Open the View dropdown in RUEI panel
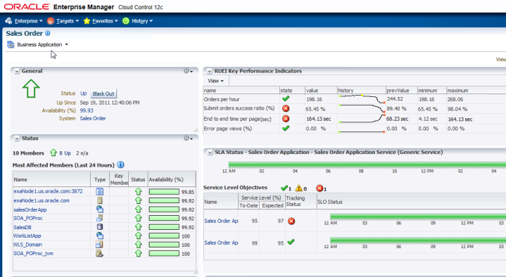The image size is (506, 277). pyautogui.click(x=215, y=81)
